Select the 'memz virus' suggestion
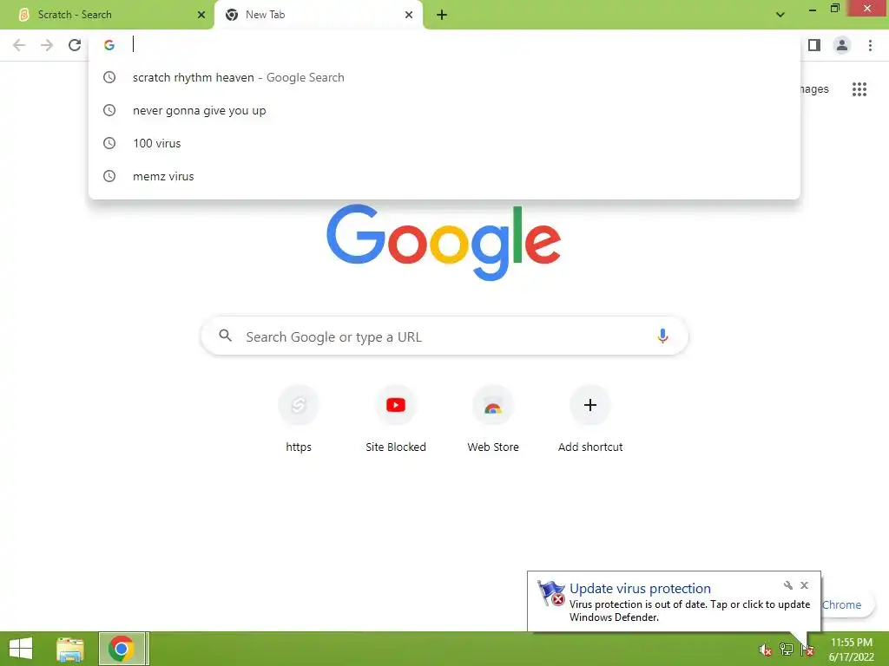 point(444,176)
